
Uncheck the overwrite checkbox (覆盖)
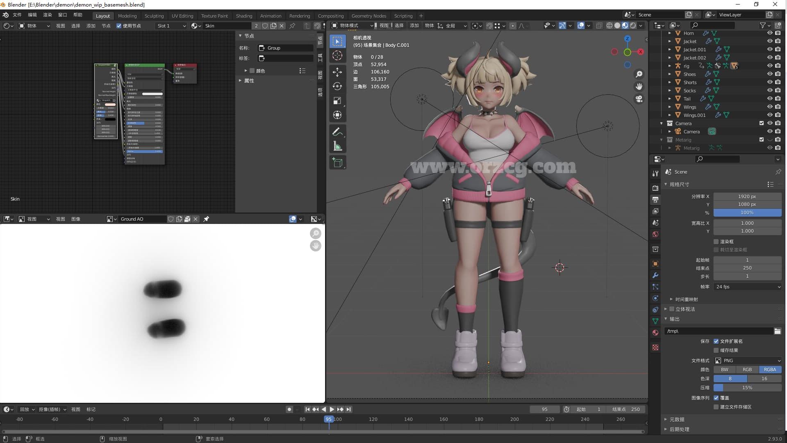coord(716,398)
